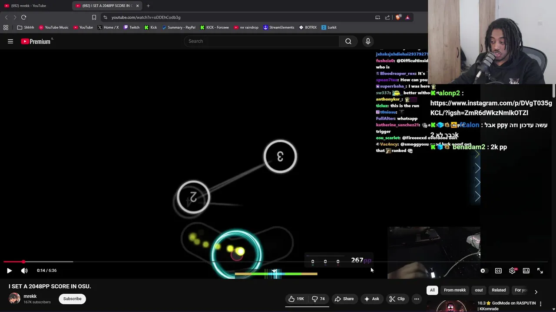Play the video

(x=9, y=270)
